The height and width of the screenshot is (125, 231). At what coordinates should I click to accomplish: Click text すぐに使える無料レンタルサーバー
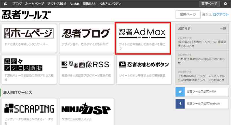click(x=26, y=44)
